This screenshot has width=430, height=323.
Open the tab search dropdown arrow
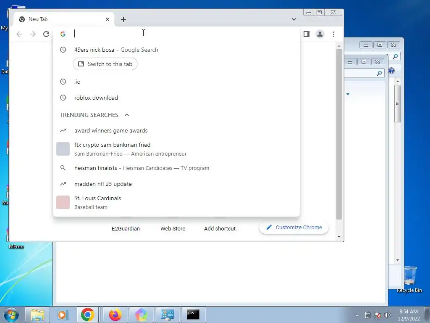(x=294, y=19)
